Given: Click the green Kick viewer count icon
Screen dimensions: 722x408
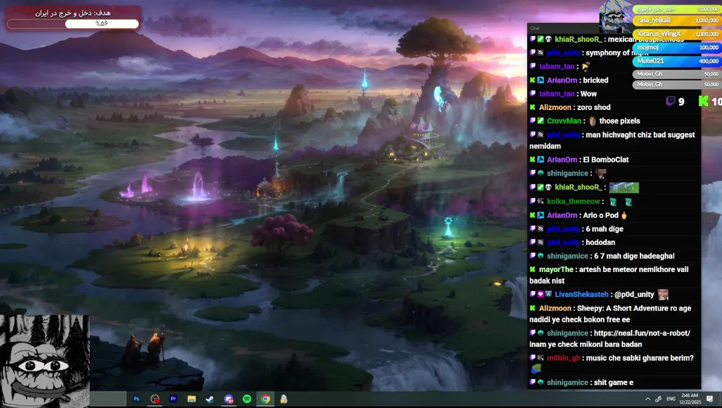Looking at the screenshot, I should [x=703, y=101].
